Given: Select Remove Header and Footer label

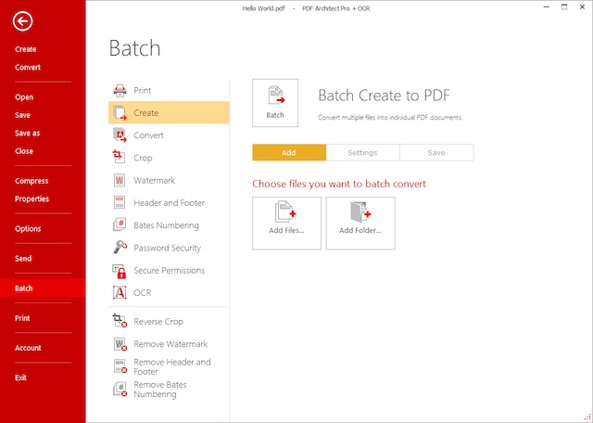Looking at the screenshot, I should pyautogui.click(x=172, y=366).
